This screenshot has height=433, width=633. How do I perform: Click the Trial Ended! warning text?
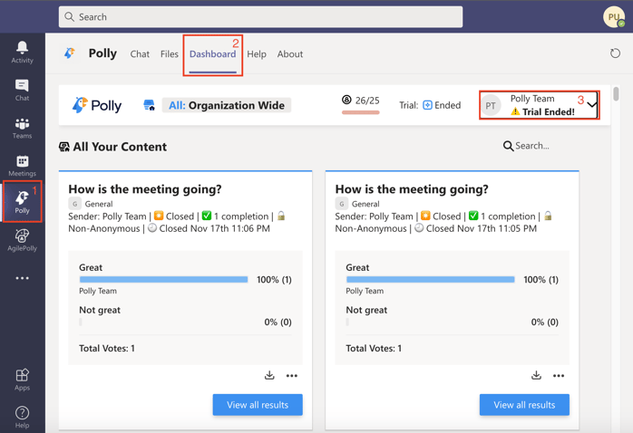(549, 112)
